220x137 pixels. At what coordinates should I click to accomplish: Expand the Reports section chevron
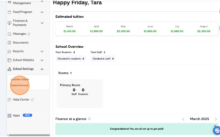click(x=42, y=52)
